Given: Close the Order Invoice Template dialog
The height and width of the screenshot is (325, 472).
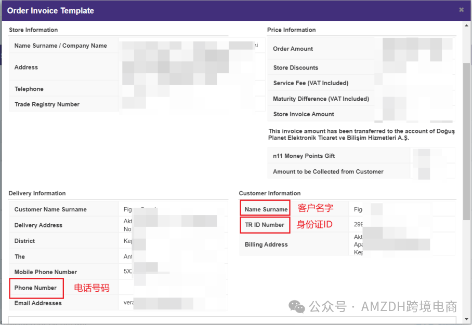Looking at the screenshot, I should coord(461,10).
